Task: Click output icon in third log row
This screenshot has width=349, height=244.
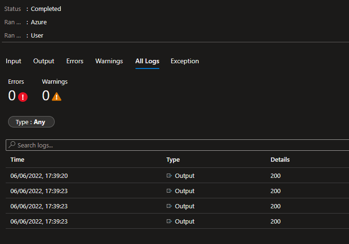Action: (x=169, y=206)
